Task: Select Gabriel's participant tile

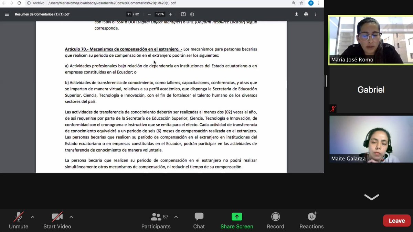Action: click(371, 90)
